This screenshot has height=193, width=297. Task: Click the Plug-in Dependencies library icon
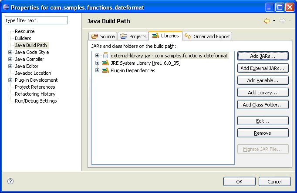coord(105,70)
